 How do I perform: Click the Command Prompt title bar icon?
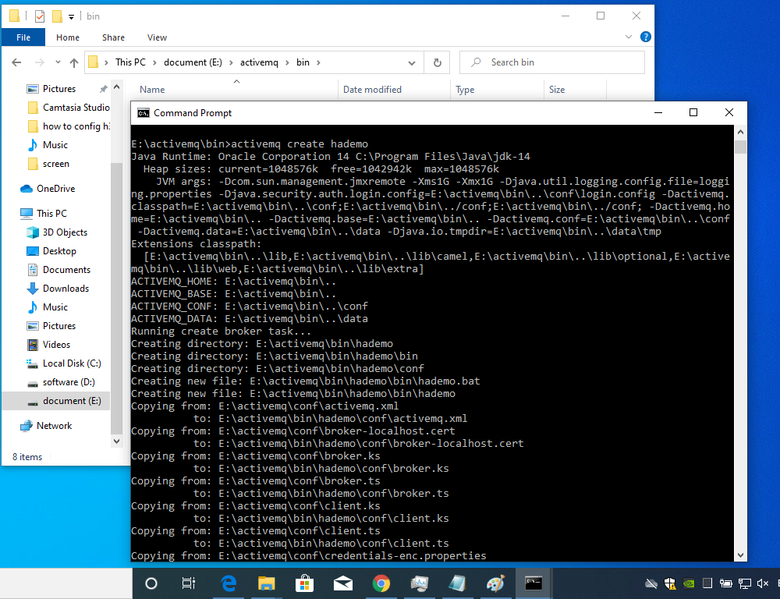(144, 113)
